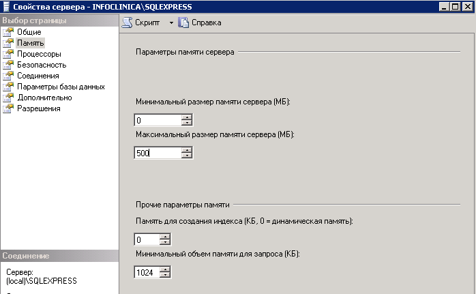Open Справка help

(x=200, y=23)
